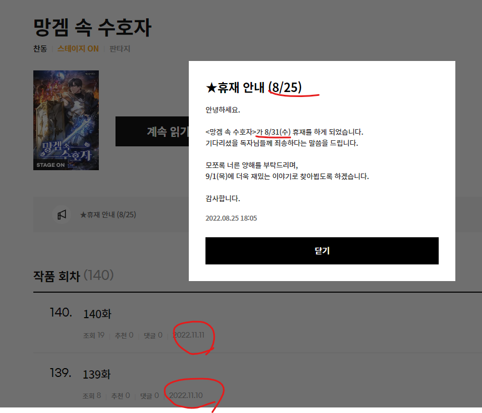The width and height of the screenshot is (482, 413).
Task: Click episode number 139. label
Action: pyautogui.click(x=61, y=373)
